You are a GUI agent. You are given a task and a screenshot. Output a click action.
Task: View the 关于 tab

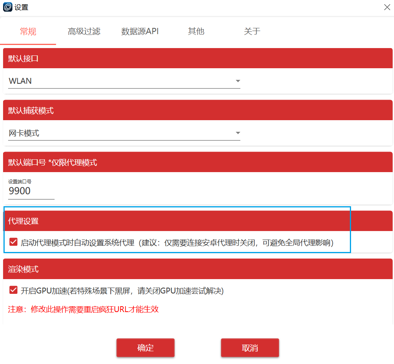(x=252, y=32)
